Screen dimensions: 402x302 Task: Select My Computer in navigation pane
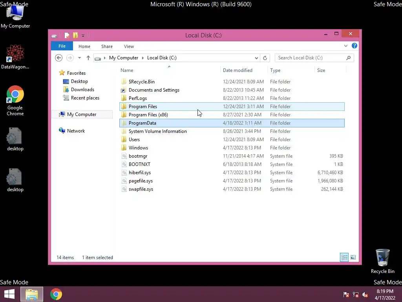coord(82,114)
